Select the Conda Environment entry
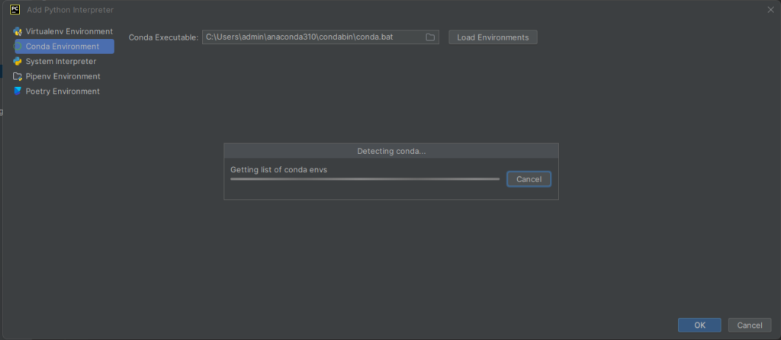Image resolution: width=781 pixels, height=340 pixels. click(63, 47)
